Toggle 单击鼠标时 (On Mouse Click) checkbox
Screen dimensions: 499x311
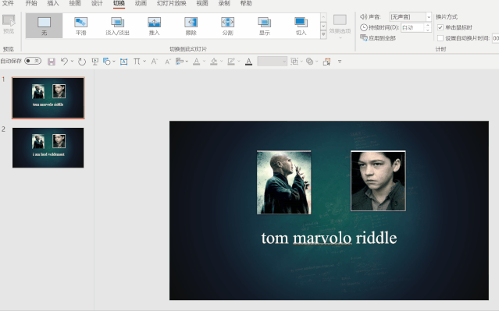(x=440, y=27)
